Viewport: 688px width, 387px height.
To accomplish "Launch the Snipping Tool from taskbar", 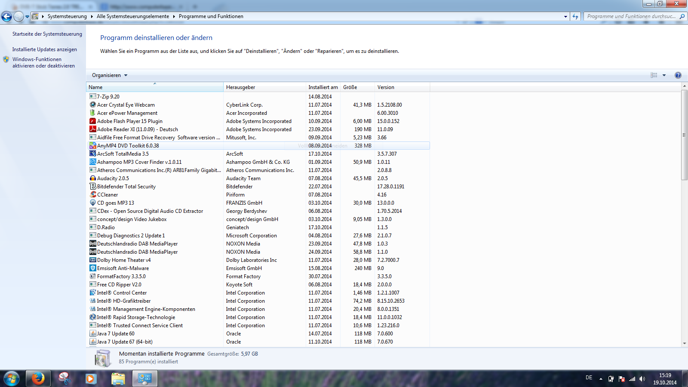I will point(64,378).
